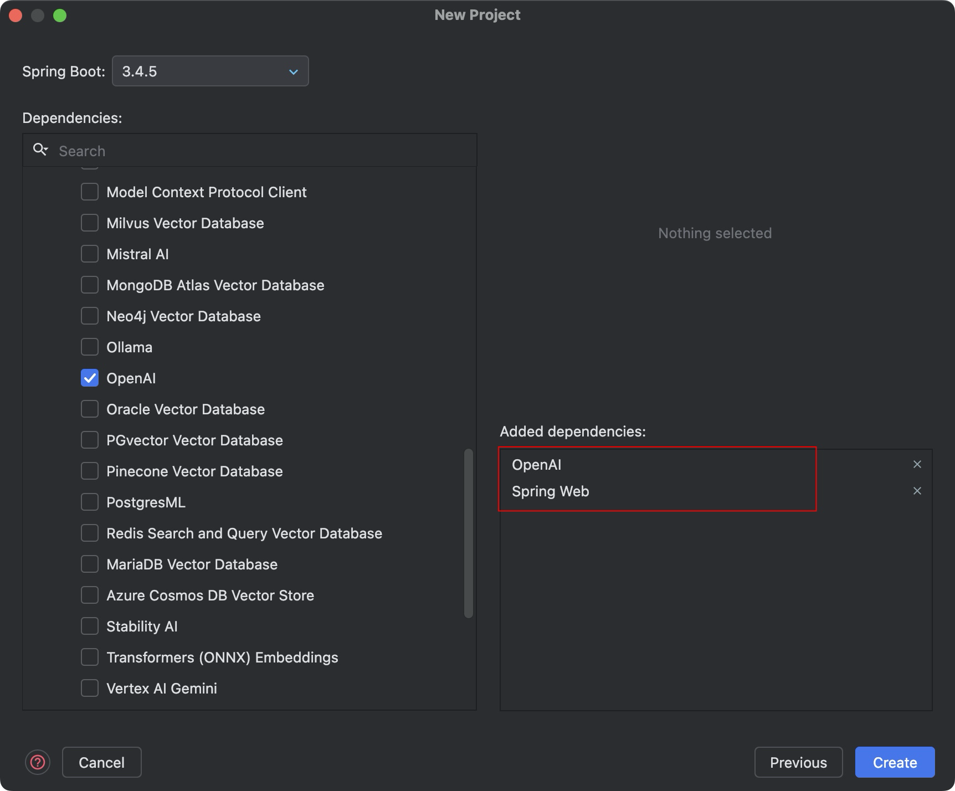Check Neo4j Vector Database
Image resolution: width=955 pixels, height=791 pixels.
point(89,316)
